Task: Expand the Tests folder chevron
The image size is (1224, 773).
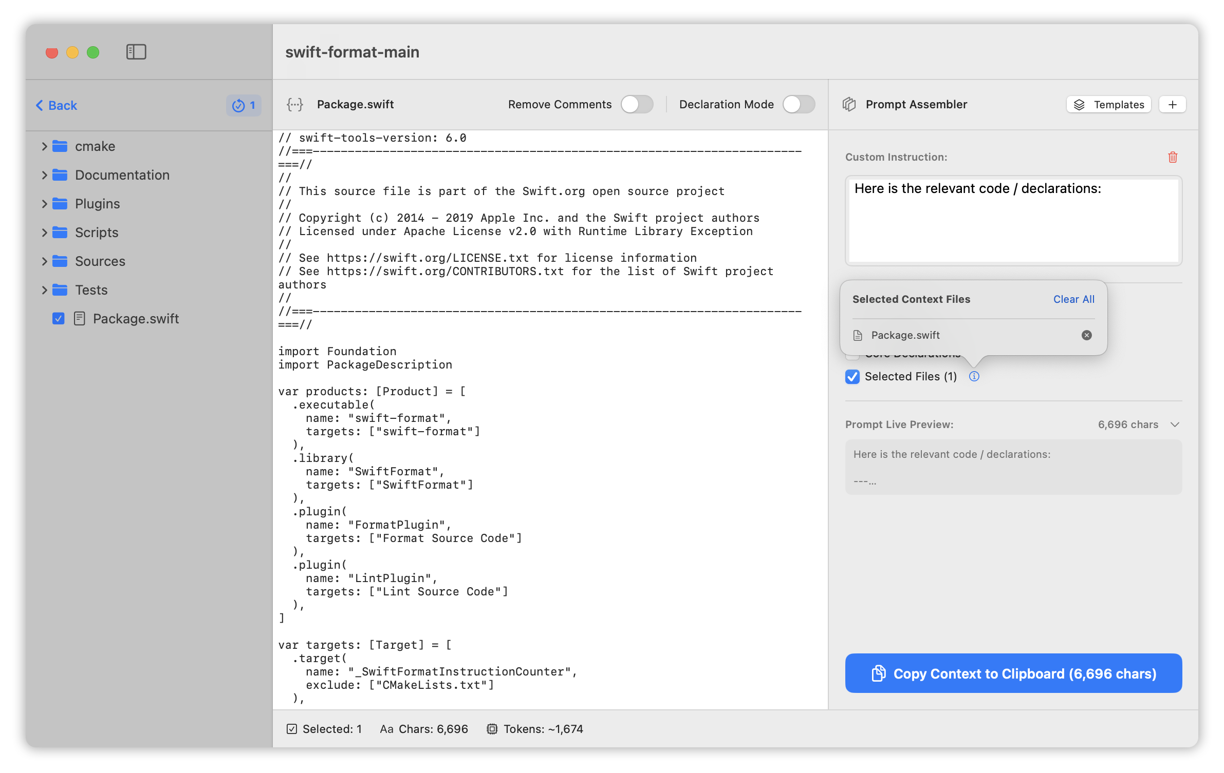Action: pos(44,290)
